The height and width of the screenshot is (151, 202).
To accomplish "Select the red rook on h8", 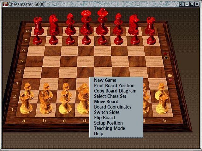I will point(150,26).
